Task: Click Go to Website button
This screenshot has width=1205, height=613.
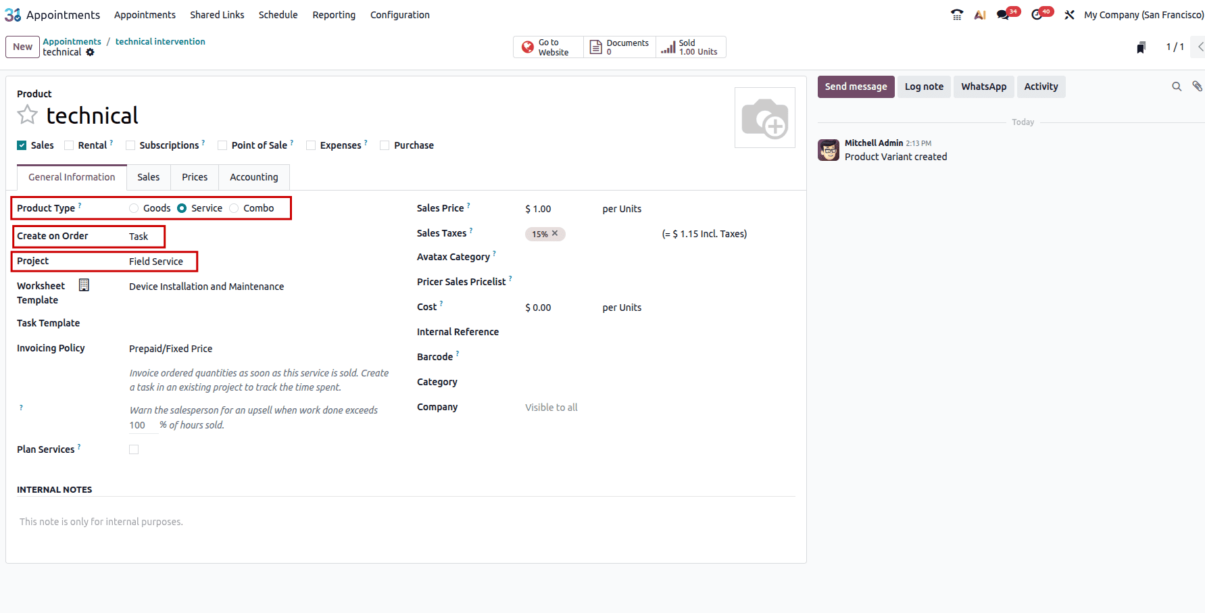Action: (548, 47)
